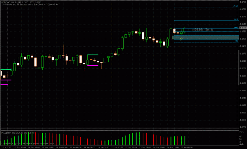The height and width of the screenshot is (149, 247).
Task: Select the Fibonacci 0.0 level label
Action: click(x=237, y=41)
